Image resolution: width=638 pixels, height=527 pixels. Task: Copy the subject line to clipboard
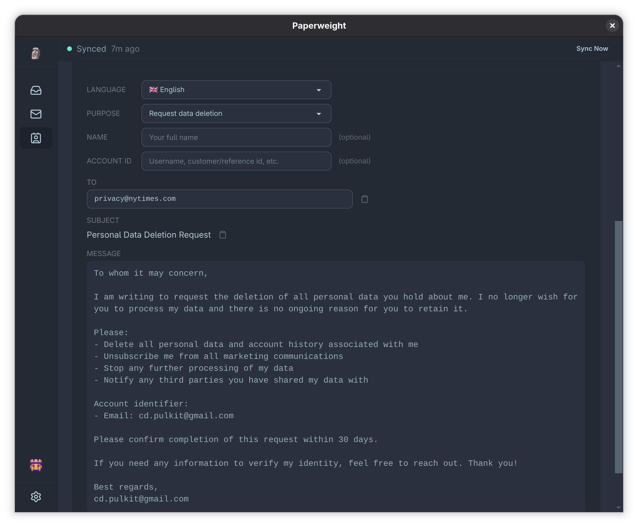[x=222, y=235]
